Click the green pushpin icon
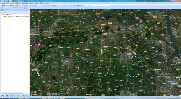 (x=12, y=8)
